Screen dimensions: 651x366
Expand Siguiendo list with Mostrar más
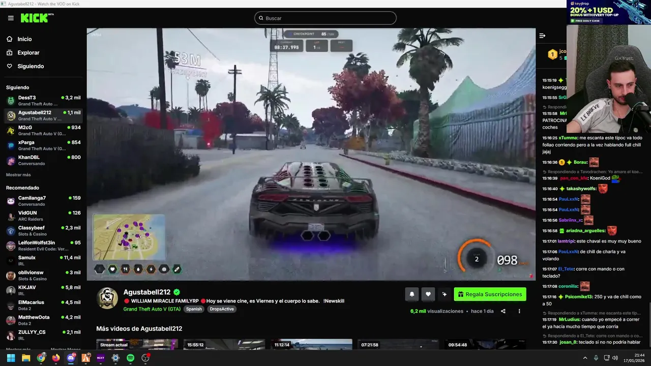[x=18, y=175]
